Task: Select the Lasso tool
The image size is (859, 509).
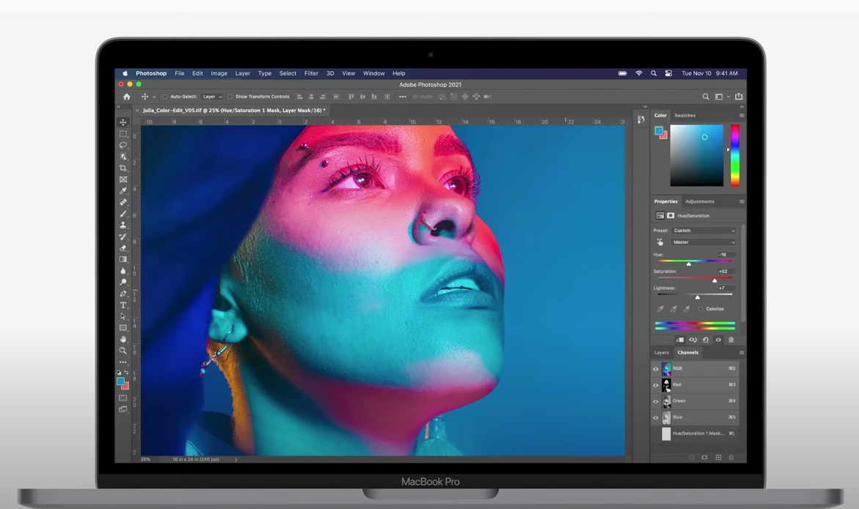Action: coord(123,145)
